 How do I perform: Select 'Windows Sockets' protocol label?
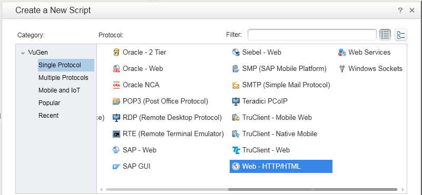tap(375, 69)
